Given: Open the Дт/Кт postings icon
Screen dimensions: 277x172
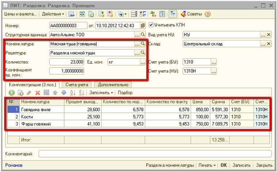Looking at the screenshot, I should [x=153, y=14].
